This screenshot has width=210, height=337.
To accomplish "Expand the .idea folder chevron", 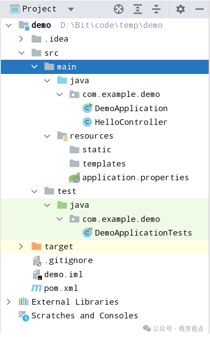I will click(x=21, y=39).
